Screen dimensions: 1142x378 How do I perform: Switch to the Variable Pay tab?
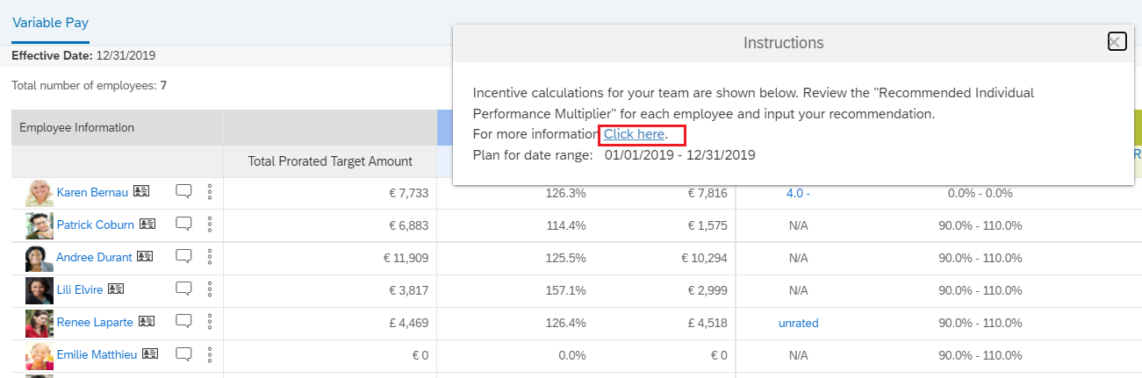click(50, 23)
